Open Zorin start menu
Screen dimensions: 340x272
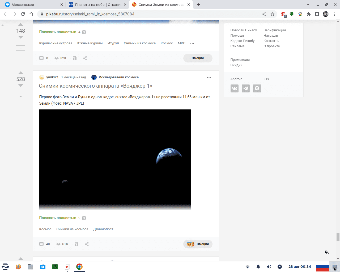[x=5, y=267]
